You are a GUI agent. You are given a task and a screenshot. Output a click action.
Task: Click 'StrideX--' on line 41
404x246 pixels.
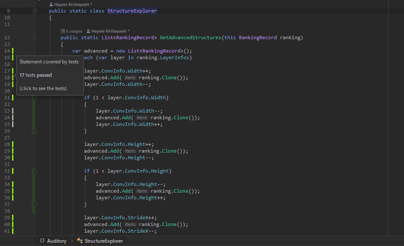(141, 231)
